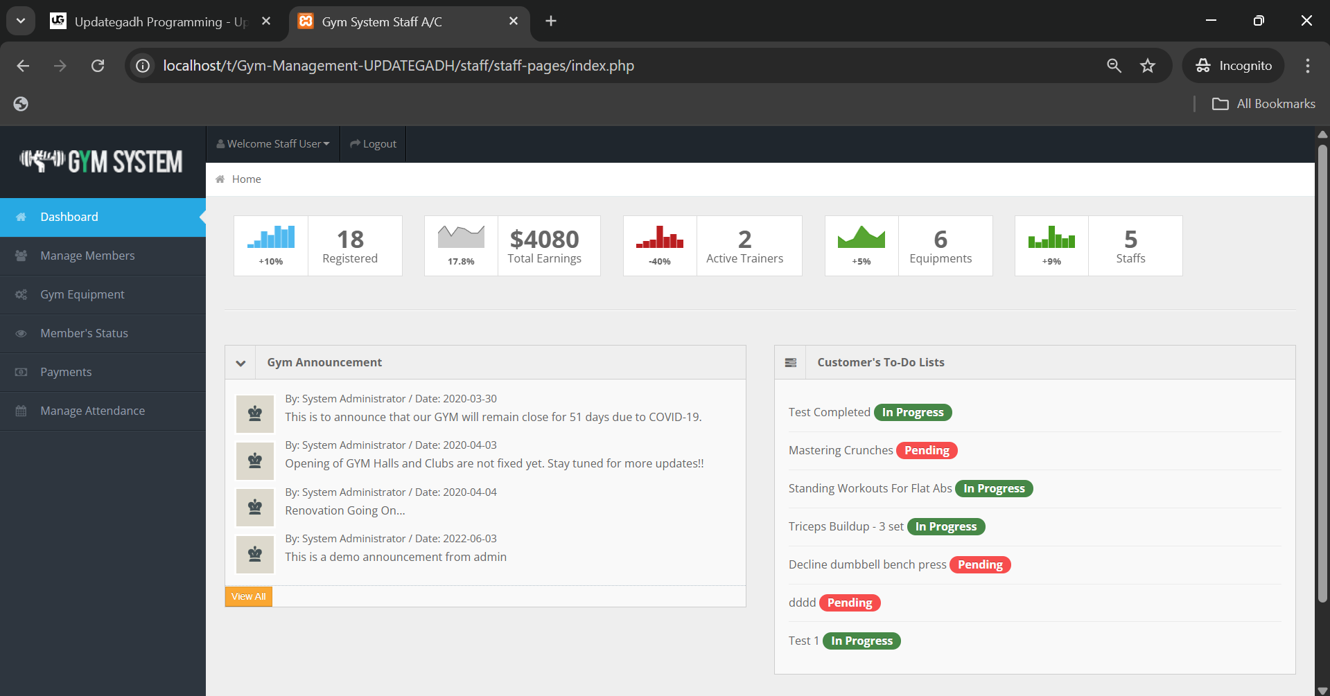
Task: Open the Payments sidebar item
Action: 103,372
